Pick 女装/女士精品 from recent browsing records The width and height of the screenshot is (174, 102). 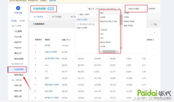tap(82, 28)
